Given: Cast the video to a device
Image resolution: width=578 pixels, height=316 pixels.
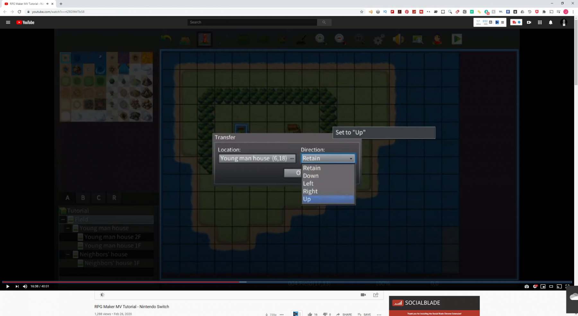Looking at the screenshot, I should click(x=559, y=286).
